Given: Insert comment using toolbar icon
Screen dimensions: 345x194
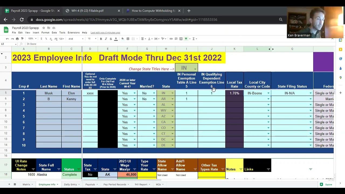Looking at the screenshot, I should click(x=176, y=39).
